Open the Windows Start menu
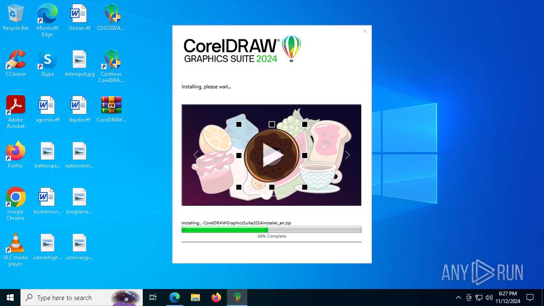Image resolution: width=544 pixels, height=306 pixels. [10, 297]
